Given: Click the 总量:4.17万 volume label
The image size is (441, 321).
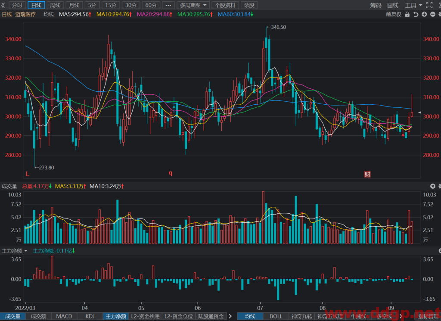Looking at the screenshot, I should pyautogui.click(x=37, y=186).
